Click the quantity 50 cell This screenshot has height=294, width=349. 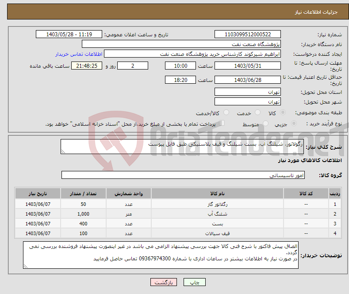pyautogui.click(x=83, y=204)
